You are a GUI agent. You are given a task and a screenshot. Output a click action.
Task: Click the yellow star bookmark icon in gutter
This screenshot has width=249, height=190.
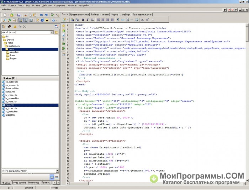tap(64, 26)
